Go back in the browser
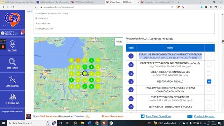Image resolution: width=224 pixels, height=126 pixels. [3, 7]
